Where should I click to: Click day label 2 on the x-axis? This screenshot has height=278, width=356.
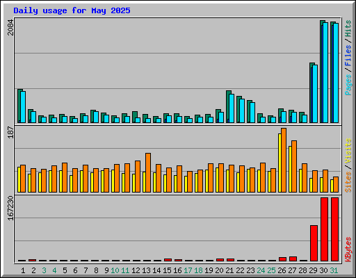tap(33, 270)
